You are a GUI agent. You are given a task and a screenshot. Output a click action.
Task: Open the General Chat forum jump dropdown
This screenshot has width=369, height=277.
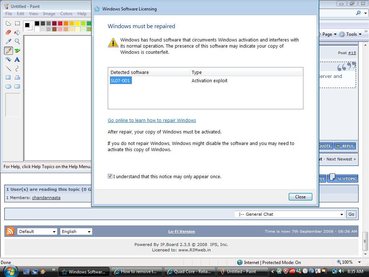[289, 214]
